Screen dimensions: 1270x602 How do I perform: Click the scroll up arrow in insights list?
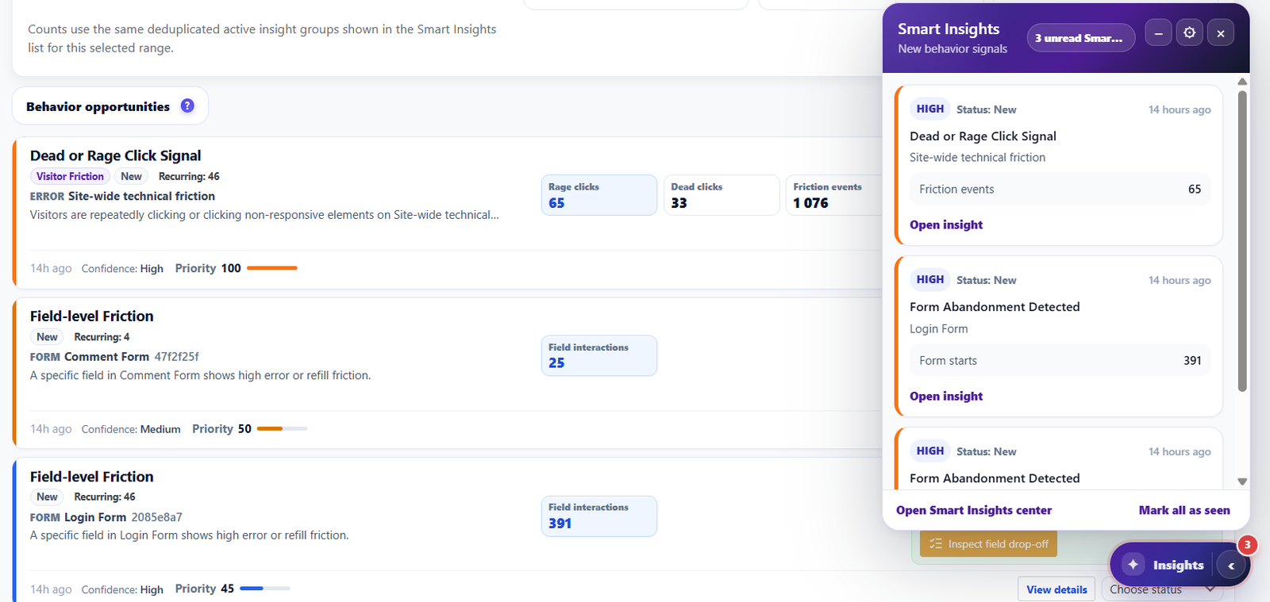coord(1242,82)
